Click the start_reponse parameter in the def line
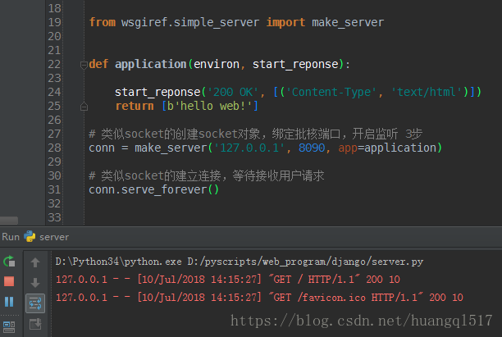502x337 pixels. [x=295, y=64]
